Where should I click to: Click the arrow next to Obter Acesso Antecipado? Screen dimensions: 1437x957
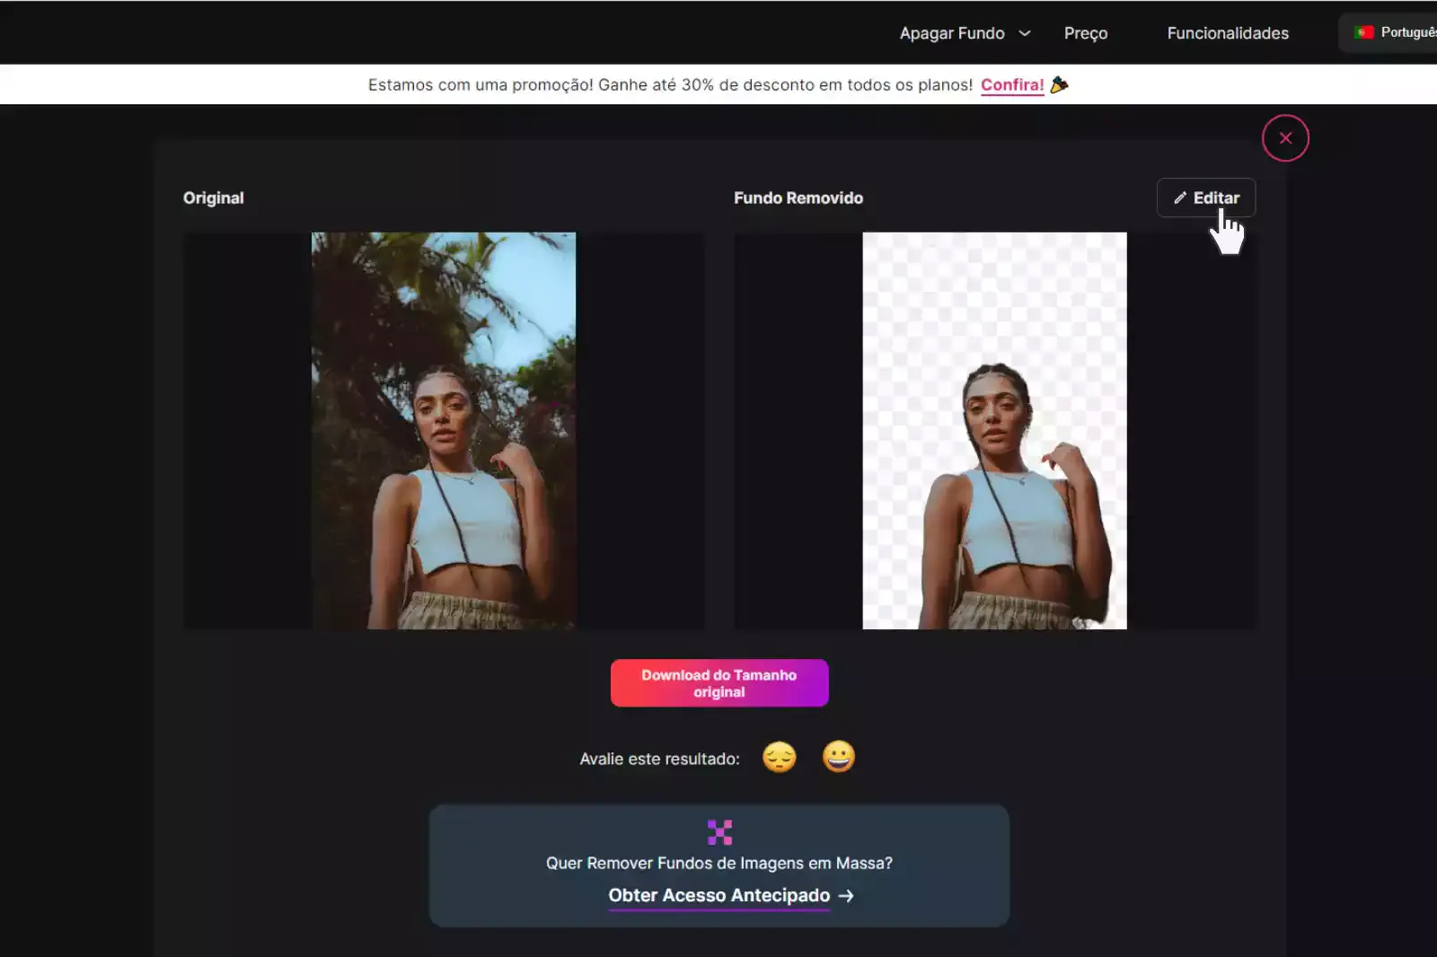tap(846, 896)
